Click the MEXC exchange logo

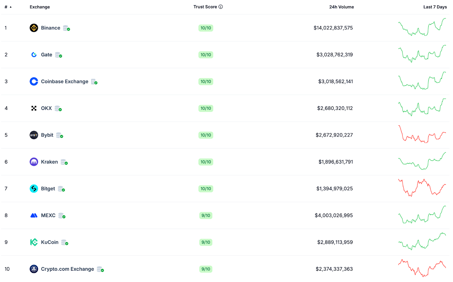[x=34, y=215]
